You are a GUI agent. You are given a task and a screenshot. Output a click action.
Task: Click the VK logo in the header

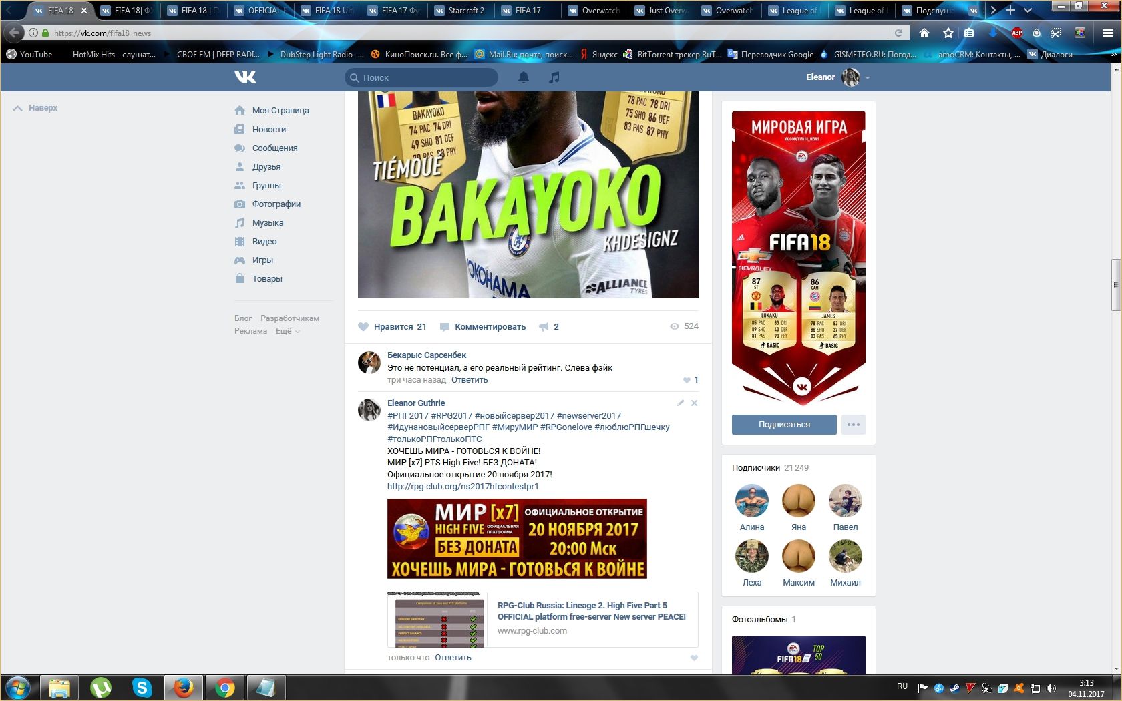(245, 77)
